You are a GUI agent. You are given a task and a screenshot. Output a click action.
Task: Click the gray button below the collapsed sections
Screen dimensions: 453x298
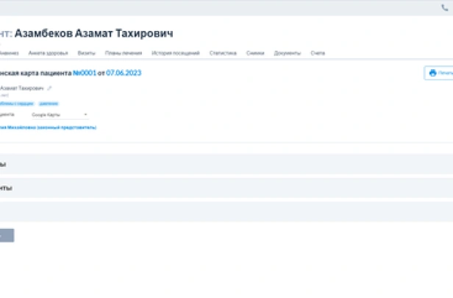point(6,235)
